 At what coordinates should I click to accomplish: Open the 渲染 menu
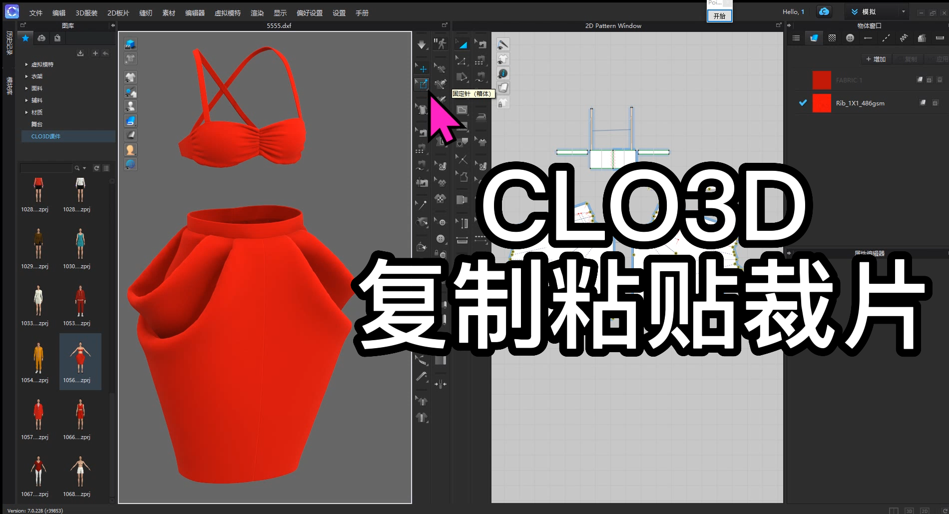(257, 13)
